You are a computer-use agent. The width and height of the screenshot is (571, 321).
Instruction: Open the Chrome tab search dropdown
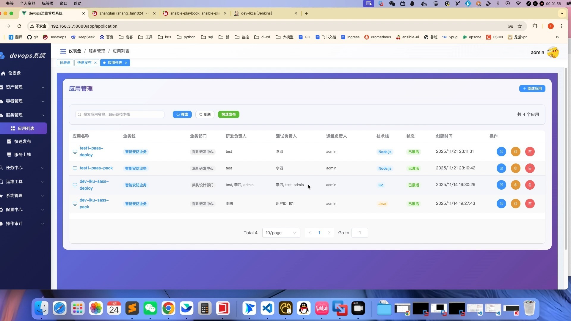562,13
